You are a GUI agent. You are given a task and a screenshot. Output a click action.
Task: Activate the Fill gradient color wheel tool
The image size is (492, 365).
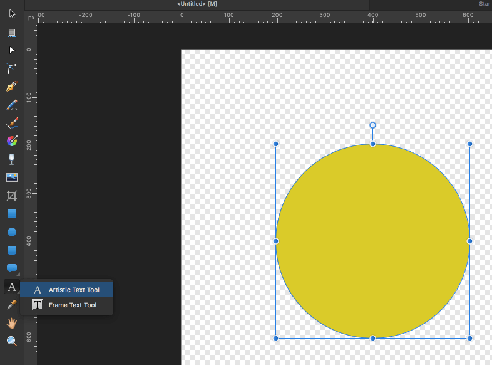point(12,141)
